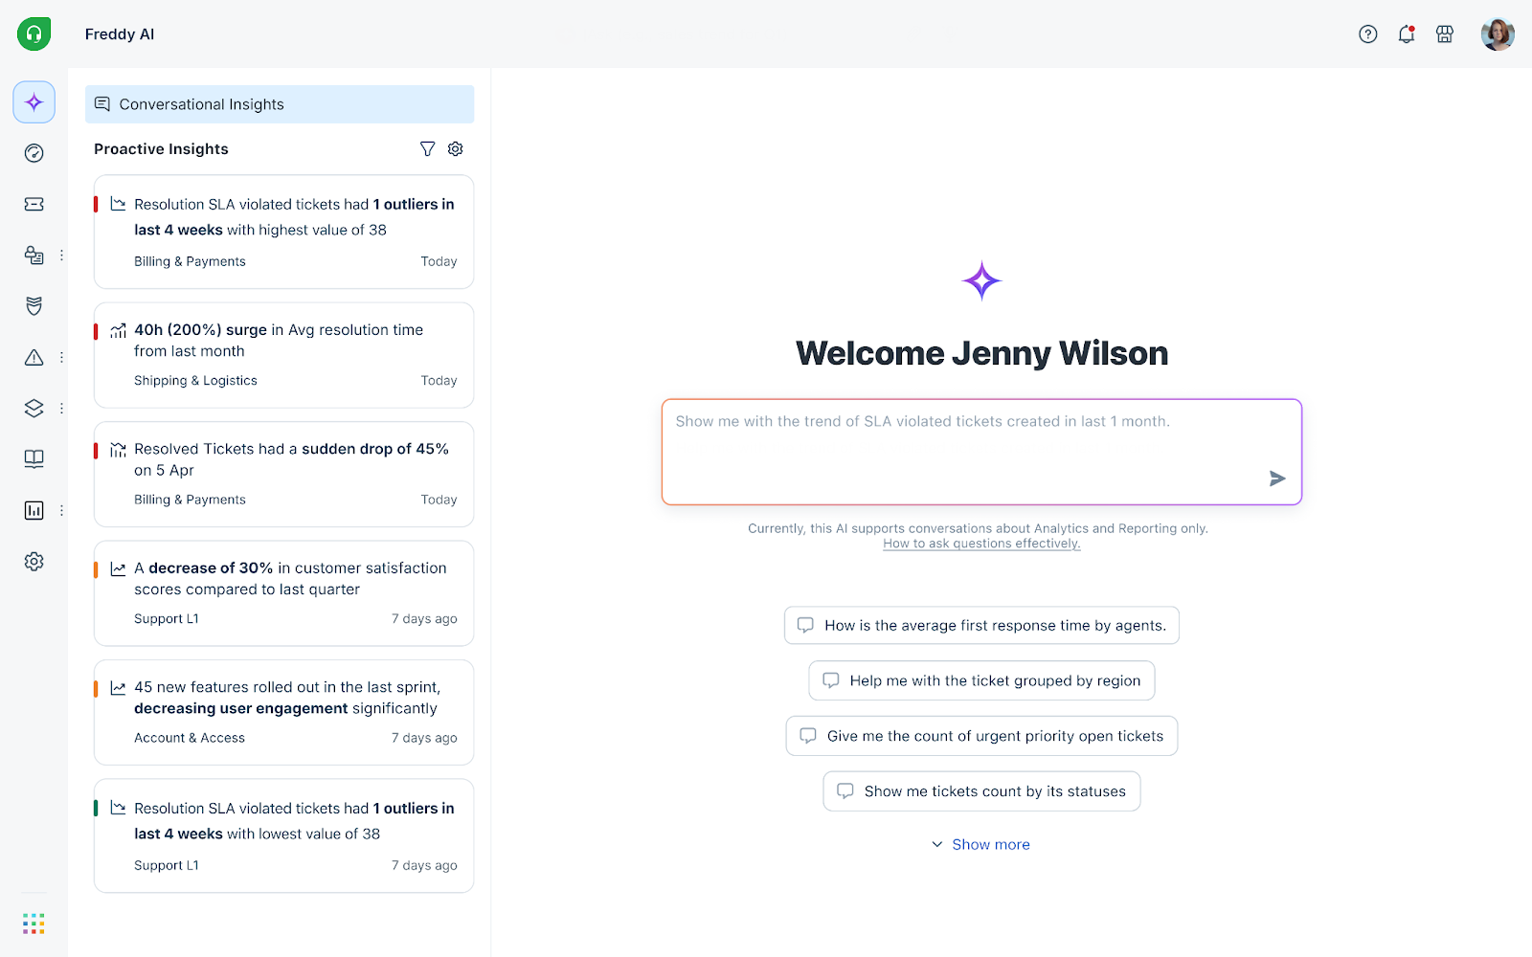The height and width of the screenshot is (957, 1532).
Task: Open the notifications bell icon
Action: click(x=1407, y=34)
